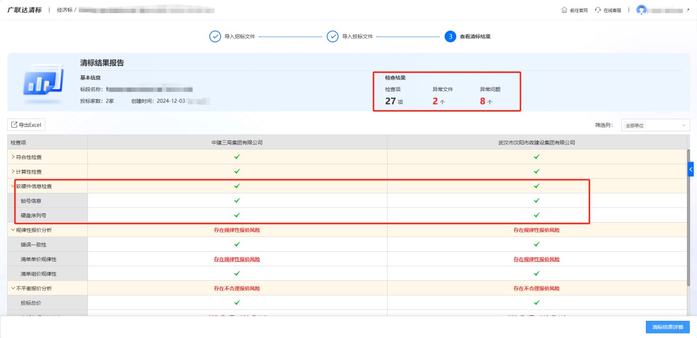Select the 查看清标结果 step label
Image resolution: width=697 pixels, height=338 pixels.
(x=475, y=36)
